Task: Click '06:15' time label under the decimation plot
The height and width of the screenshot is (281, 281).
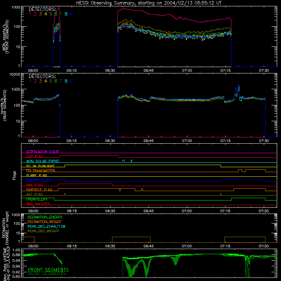Action: [x=72, y=246]
